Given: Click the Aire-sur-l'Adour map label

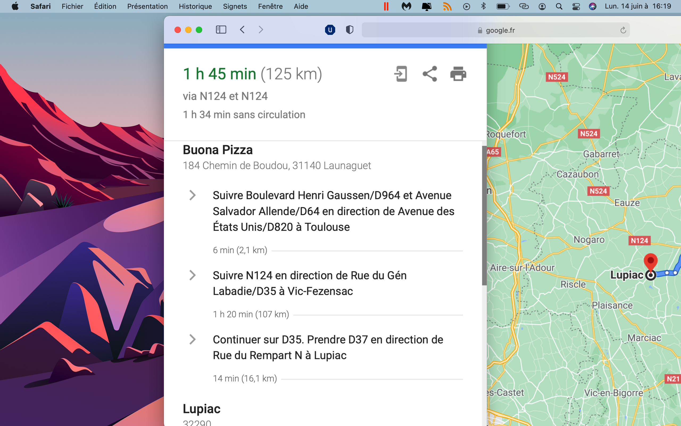Looking at the screenshot, I should (x=522, y=267).
